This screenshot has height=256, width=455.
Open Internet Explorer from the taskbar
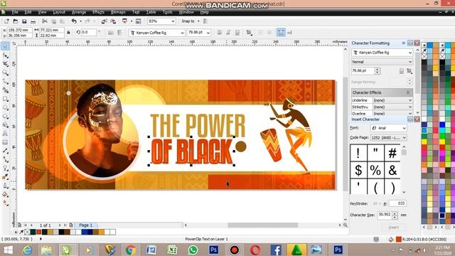pos(28,250)
